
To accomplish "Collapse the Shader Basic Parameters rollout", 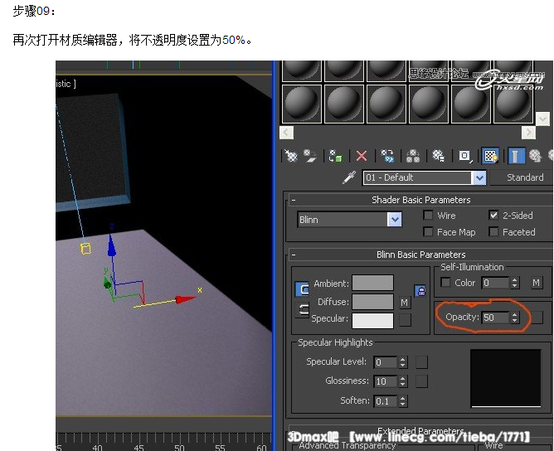I will 293,200.
